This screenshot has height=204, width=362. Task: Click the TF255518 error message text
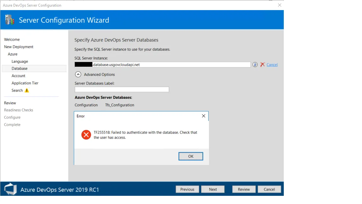click(145, 135)
